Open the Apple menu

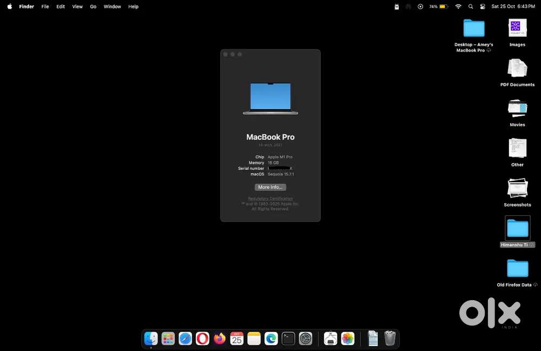(x=9, y=6)
